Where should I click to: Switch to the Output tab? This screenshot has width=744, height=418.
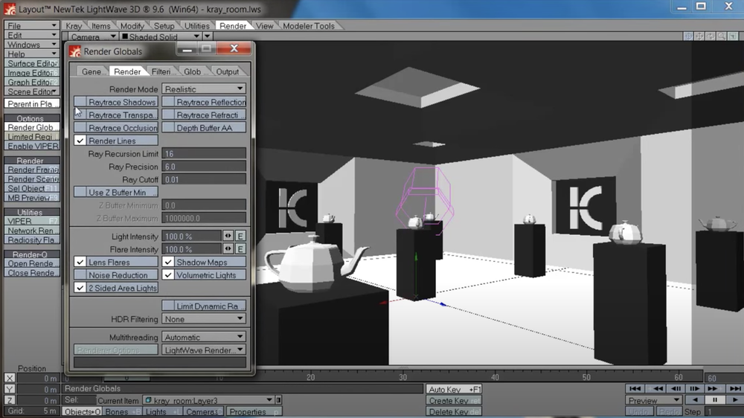(227, 71)
